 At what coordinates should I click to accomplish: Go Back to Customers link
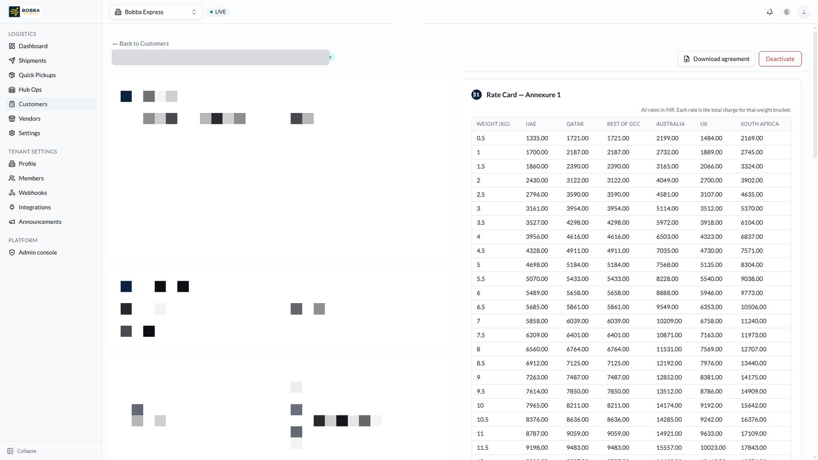141,43
